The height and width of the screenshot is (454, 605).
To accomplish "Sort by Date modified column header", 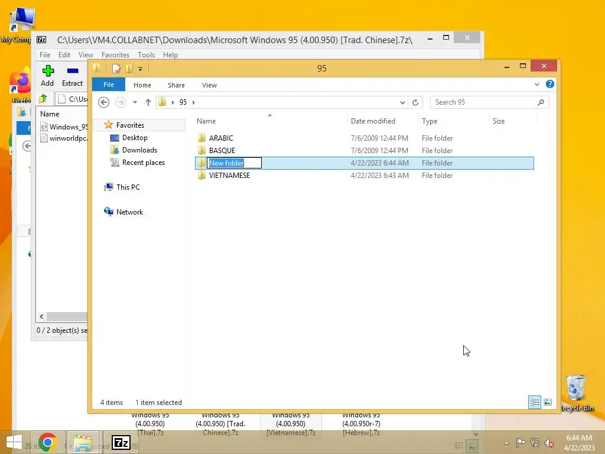I will tap(373, 121).
